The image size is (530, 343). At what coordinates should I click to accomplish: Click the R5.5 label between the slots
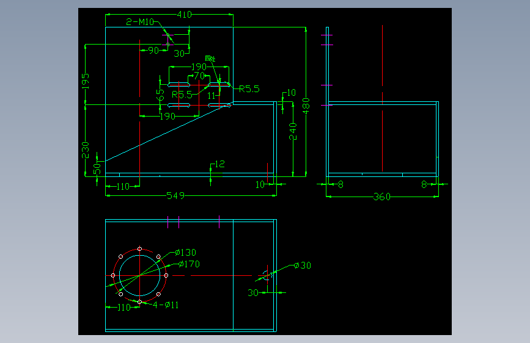pyautogui.click(x=182, y=95)
